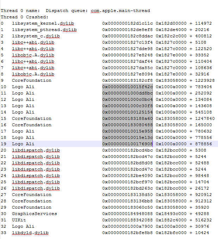Click 'CoreFoundation' in frame 27
The image size is (218, 239).
[x=32, y=195]
